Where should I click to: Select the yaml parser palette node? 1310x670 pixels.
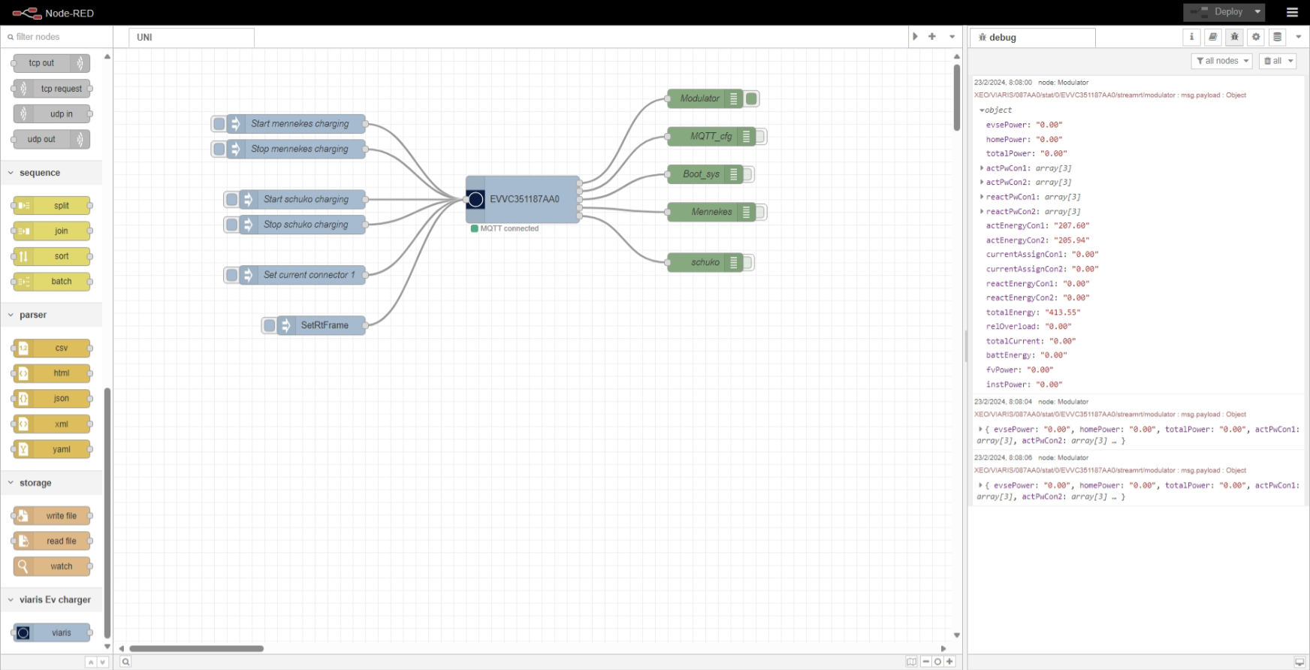pyautogui.click(x=51, y=449)
